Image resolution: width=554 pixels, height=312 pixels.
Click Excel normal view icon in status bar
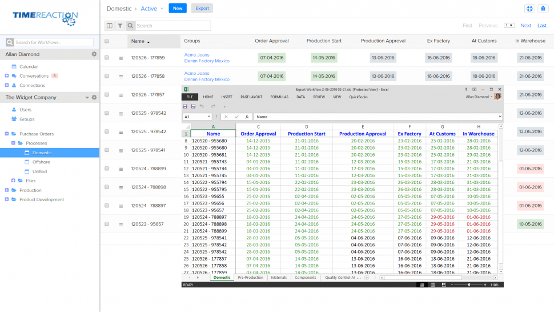tap(422, 285)
